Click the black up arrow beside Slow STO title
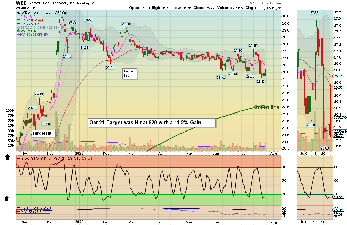This screenshot has height=225, width=347. click(x=8, y=157)
